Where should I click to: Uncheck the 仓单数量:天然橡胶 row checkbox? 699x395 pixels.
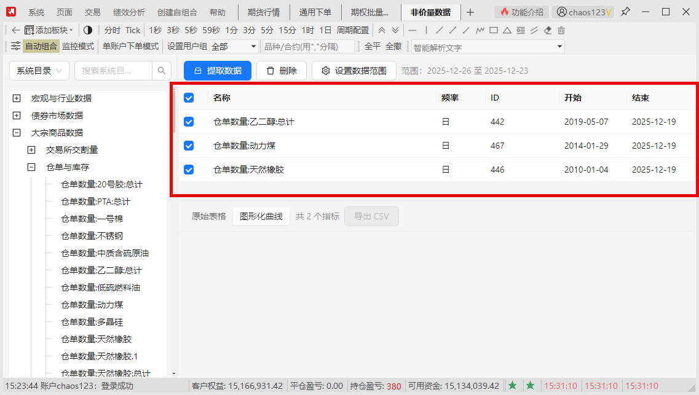(x=189, y=170)
